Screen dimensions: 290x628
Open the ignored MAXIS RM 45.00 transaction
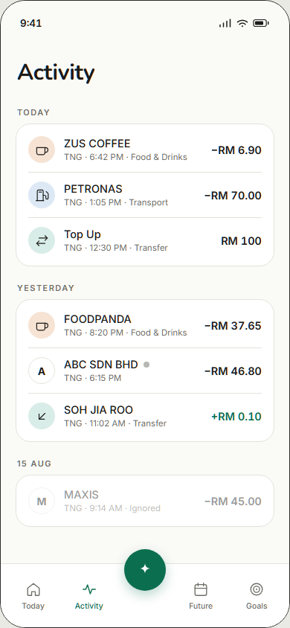[145, 501]
